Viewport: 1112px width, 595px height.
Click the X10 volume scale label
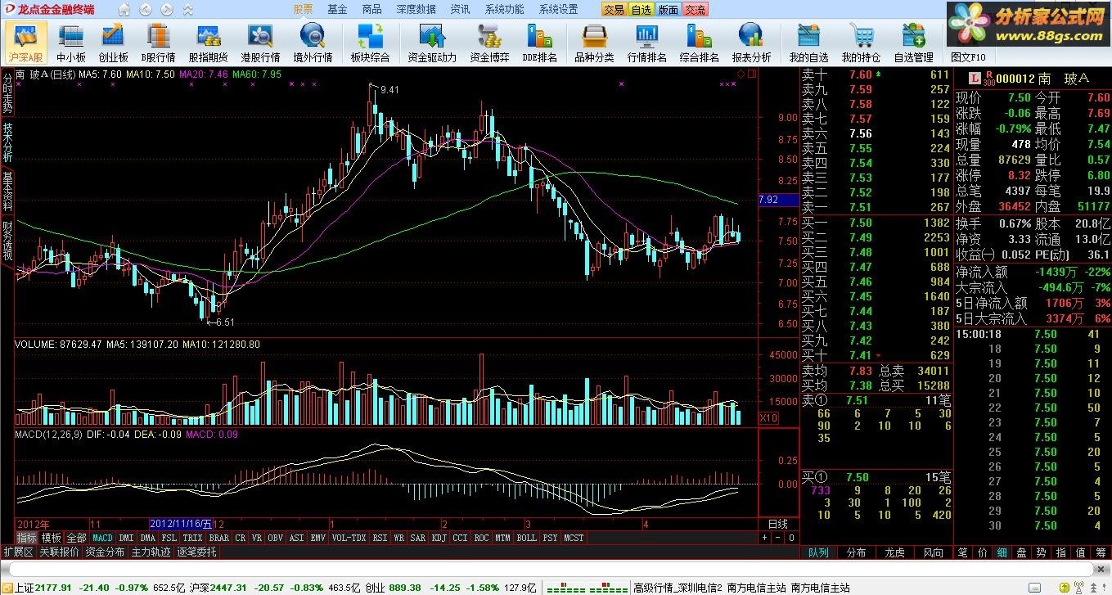pyautogui.click(x=768, y=417)
